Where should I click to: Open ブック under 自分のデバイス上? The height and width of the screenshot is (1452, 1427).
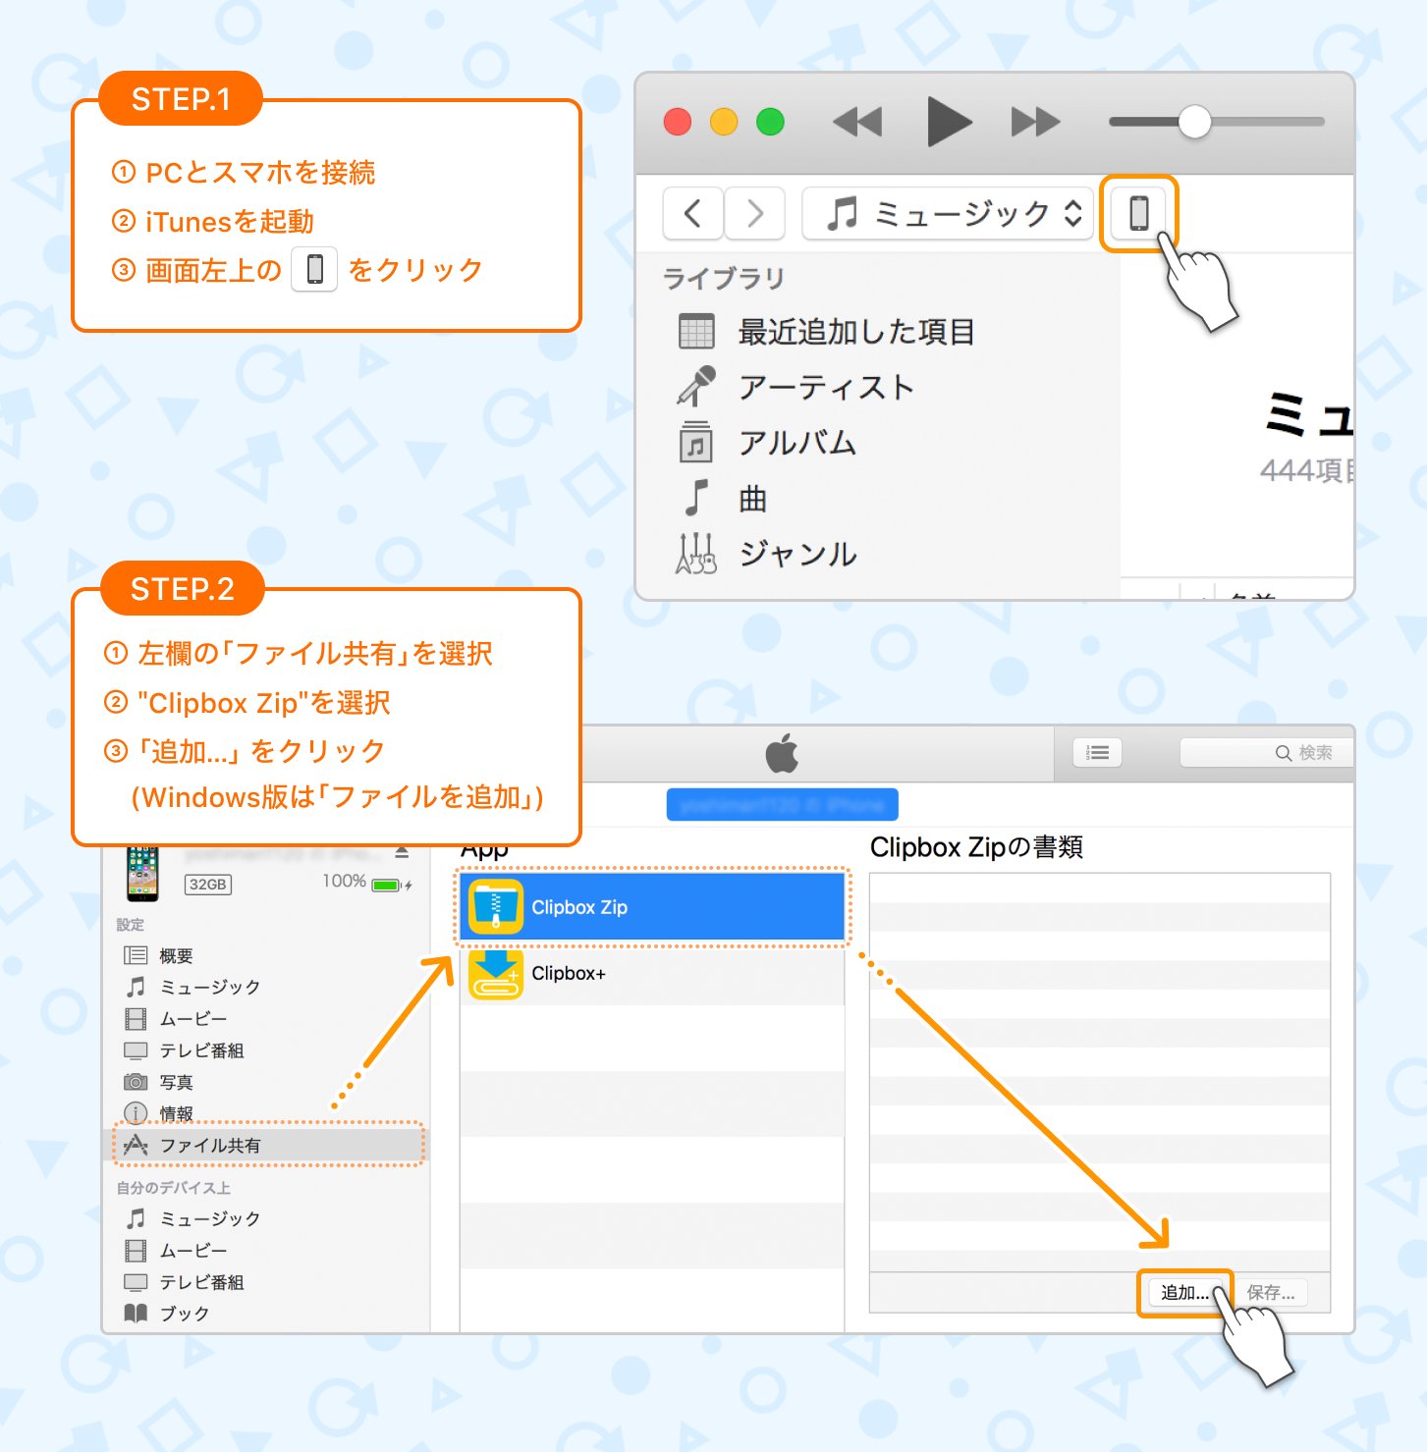tap(185, 1314)
